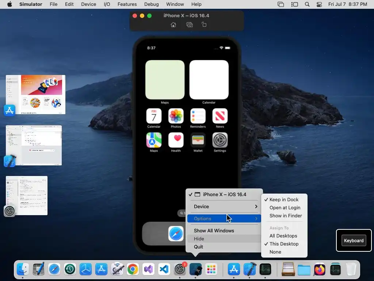Open the large Calendar widget
Image resolution: width=374 pixels, height=281 pixels.
[x=209, y=80]
